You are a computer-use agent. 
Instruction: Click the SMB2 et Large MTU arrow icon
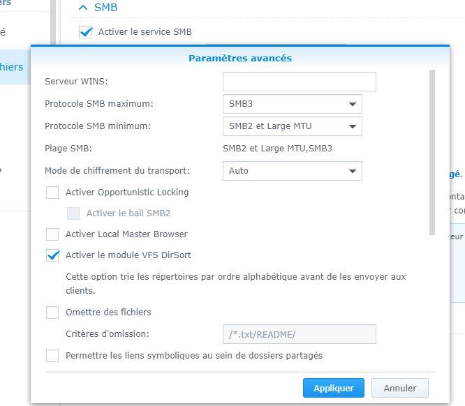(352, 127)
